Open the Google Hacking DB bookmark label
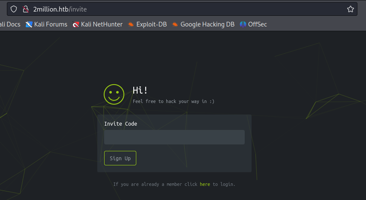366x200 pixels. (x=207, y=24)
